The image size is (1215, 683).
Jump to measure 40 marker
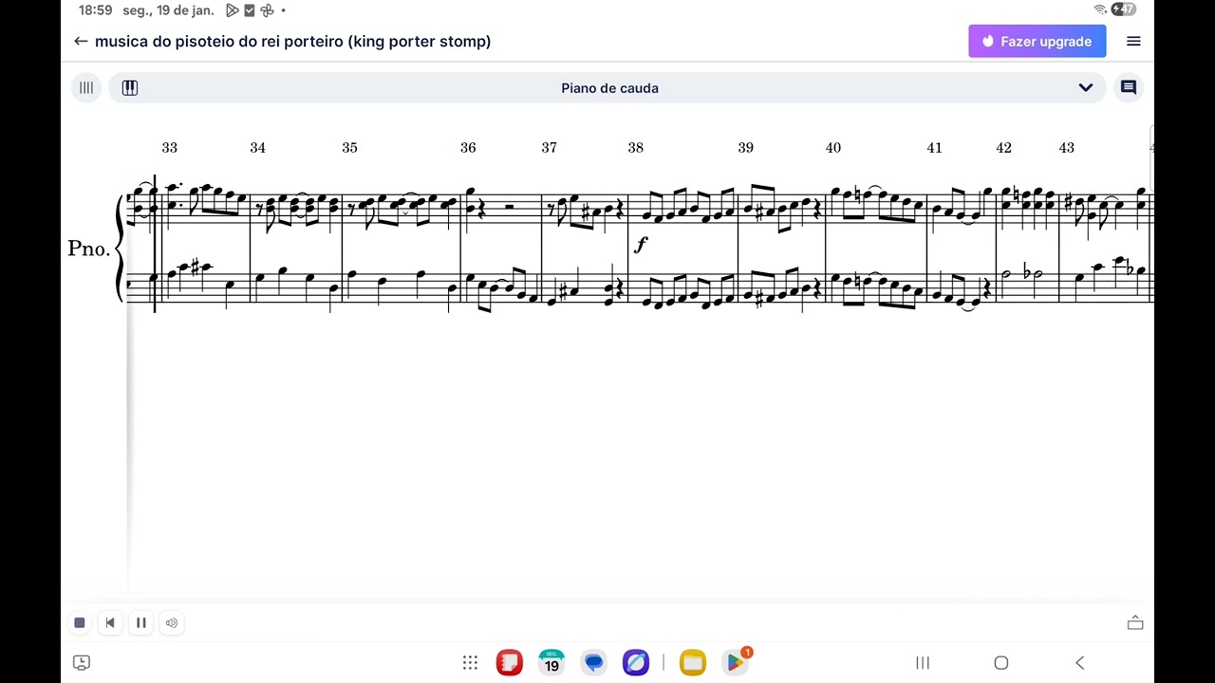(x=833, y=148)
